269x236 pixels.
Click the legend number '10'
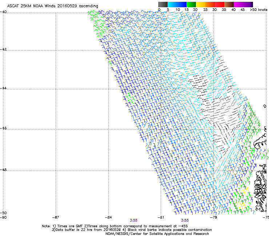178,9
